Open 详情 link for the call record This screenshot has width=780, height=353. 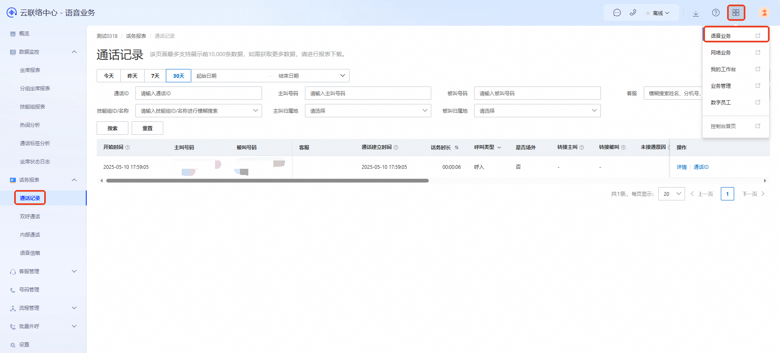(682, 167)
